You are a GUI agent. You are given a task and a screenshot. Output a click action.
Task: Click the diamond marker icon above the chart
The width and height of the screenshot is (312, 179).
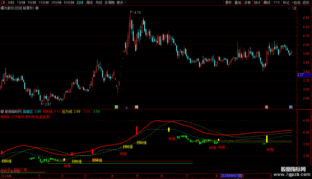(x=289, y=8)
